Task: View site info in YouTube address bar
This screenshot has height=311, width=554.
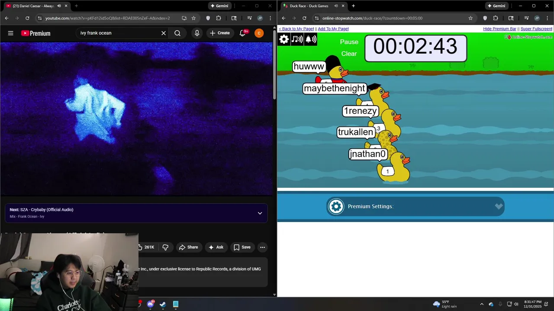Action: (x=39, y=18)
